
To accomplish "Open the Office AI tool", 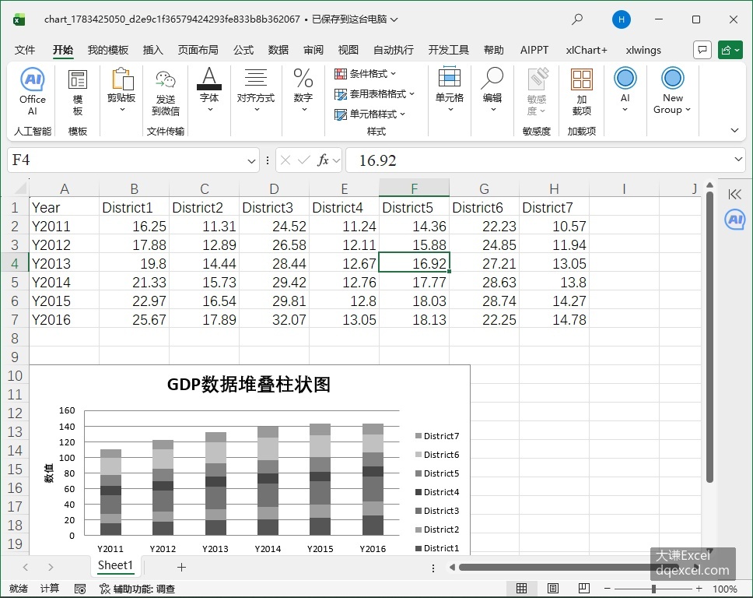I will pos(32,92).
